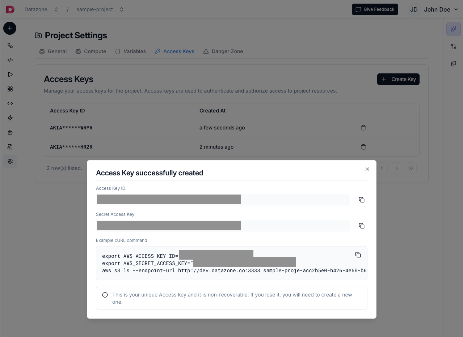Open the apps grid from the sidebar
Image resolution: width=463 pixels, height=337 pixels.
point(10,89)
